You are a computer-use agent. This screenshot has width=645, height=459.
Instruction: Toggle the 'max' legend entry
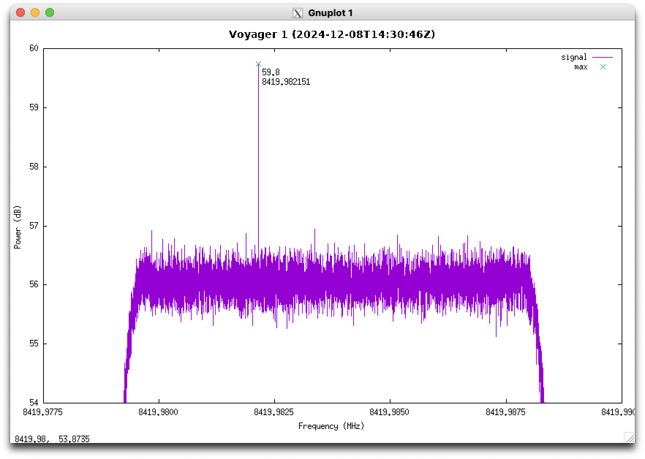(581, 67)
